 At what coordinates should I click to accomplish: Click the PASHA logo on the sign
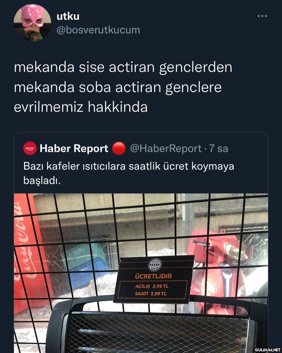click(155, 265)
